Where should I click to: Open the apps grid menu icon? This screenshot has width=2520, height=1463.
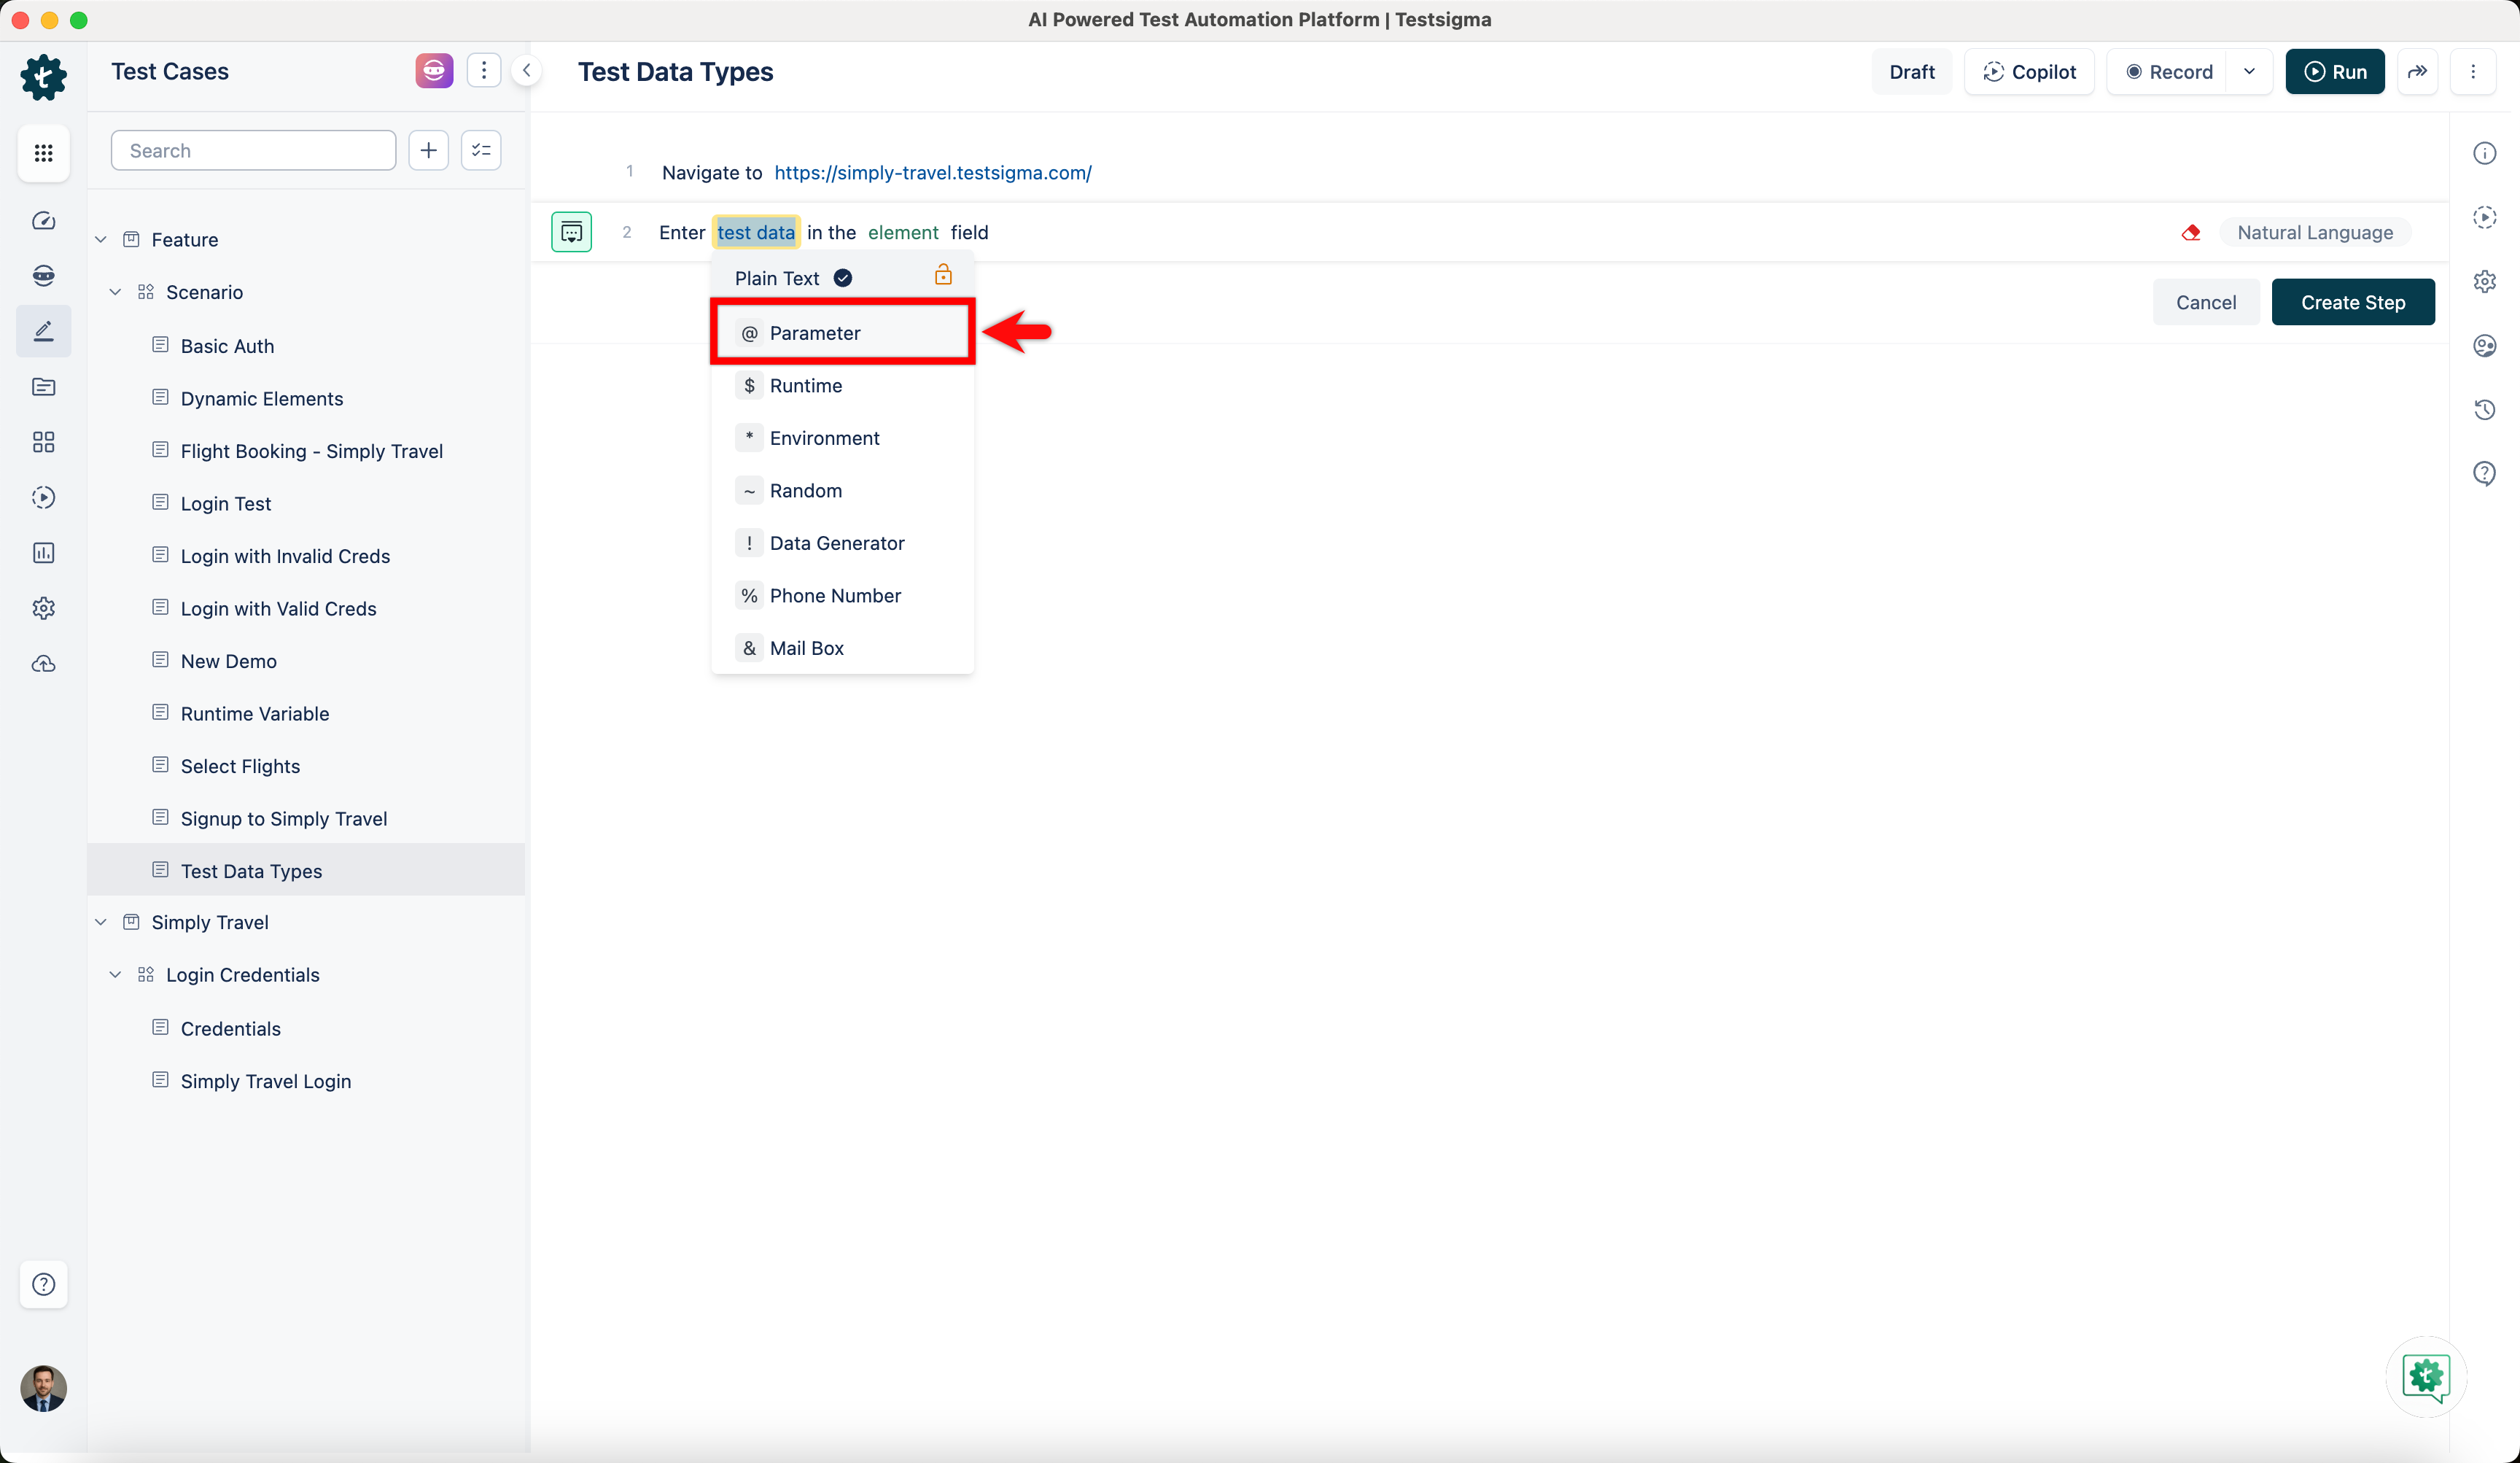tap(43, 153)
